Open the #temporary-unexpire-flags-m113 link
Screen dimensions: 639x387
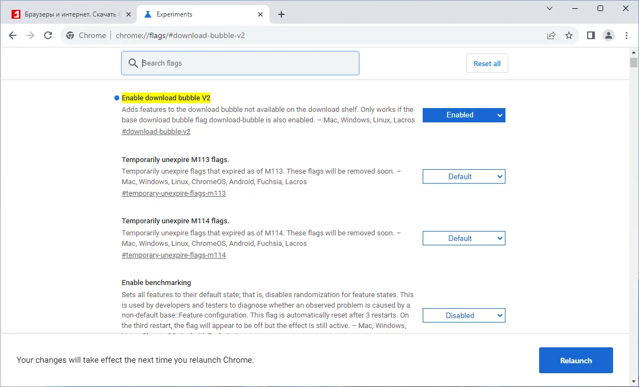click(174, 193)
